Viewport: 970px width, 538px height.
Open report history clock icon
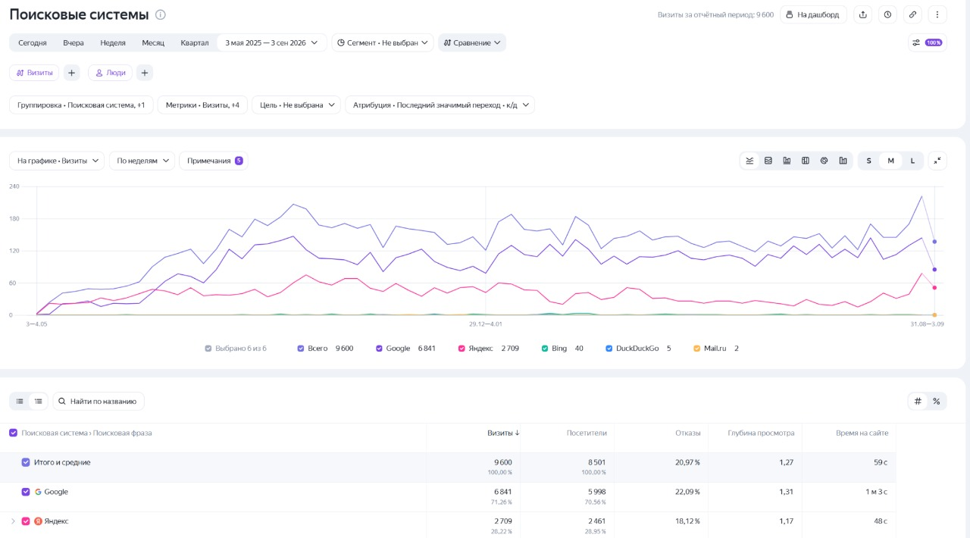[887, 14]
